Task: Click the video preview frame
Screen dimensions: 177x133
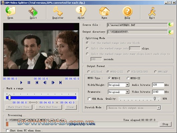Action: coord(41,50)
